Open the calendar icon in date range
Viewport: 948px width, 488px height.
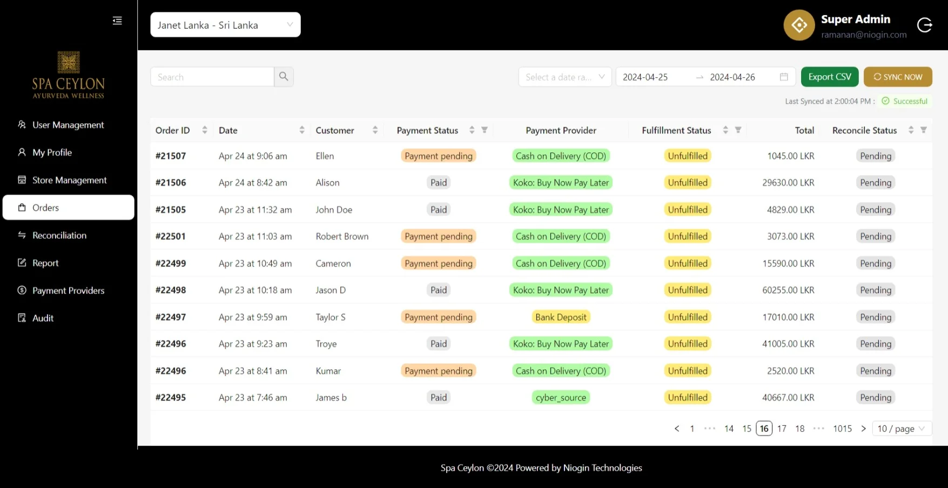pos(784,77)
